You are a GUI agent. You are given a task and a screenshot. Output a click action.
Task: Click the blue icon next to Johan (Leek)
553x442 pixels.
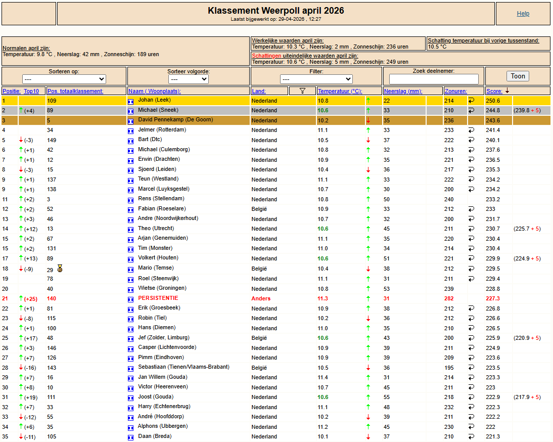pyautogui.click(x=131, y=101)
